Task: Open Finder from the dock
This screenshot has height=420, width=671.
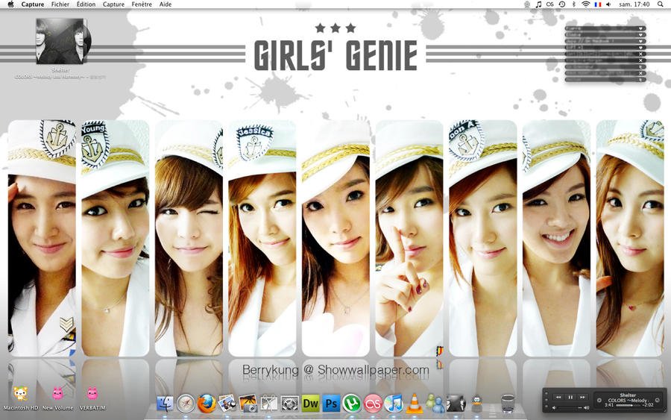Action: [165, 404]
